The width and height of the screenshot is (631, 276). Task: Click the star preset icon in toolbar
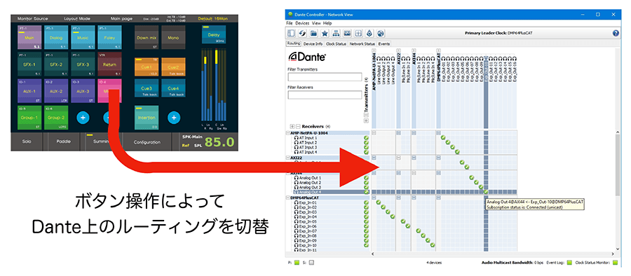pyautogui.click(x=325, y=34)
